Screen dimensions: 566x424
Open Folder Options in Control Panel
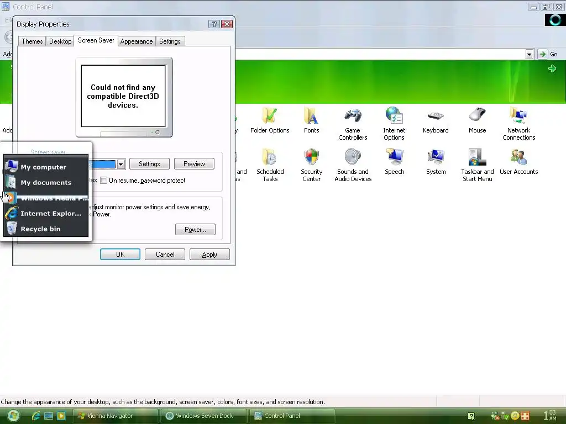point(270,120)
